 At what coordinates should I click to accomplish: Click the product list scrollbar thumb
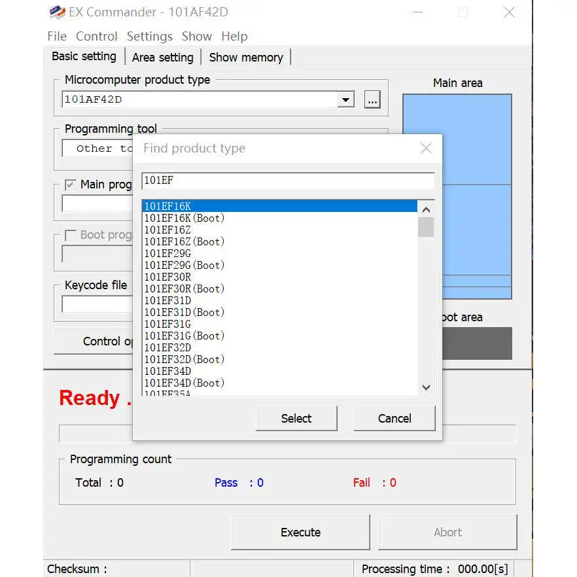(x=426, y=227)
